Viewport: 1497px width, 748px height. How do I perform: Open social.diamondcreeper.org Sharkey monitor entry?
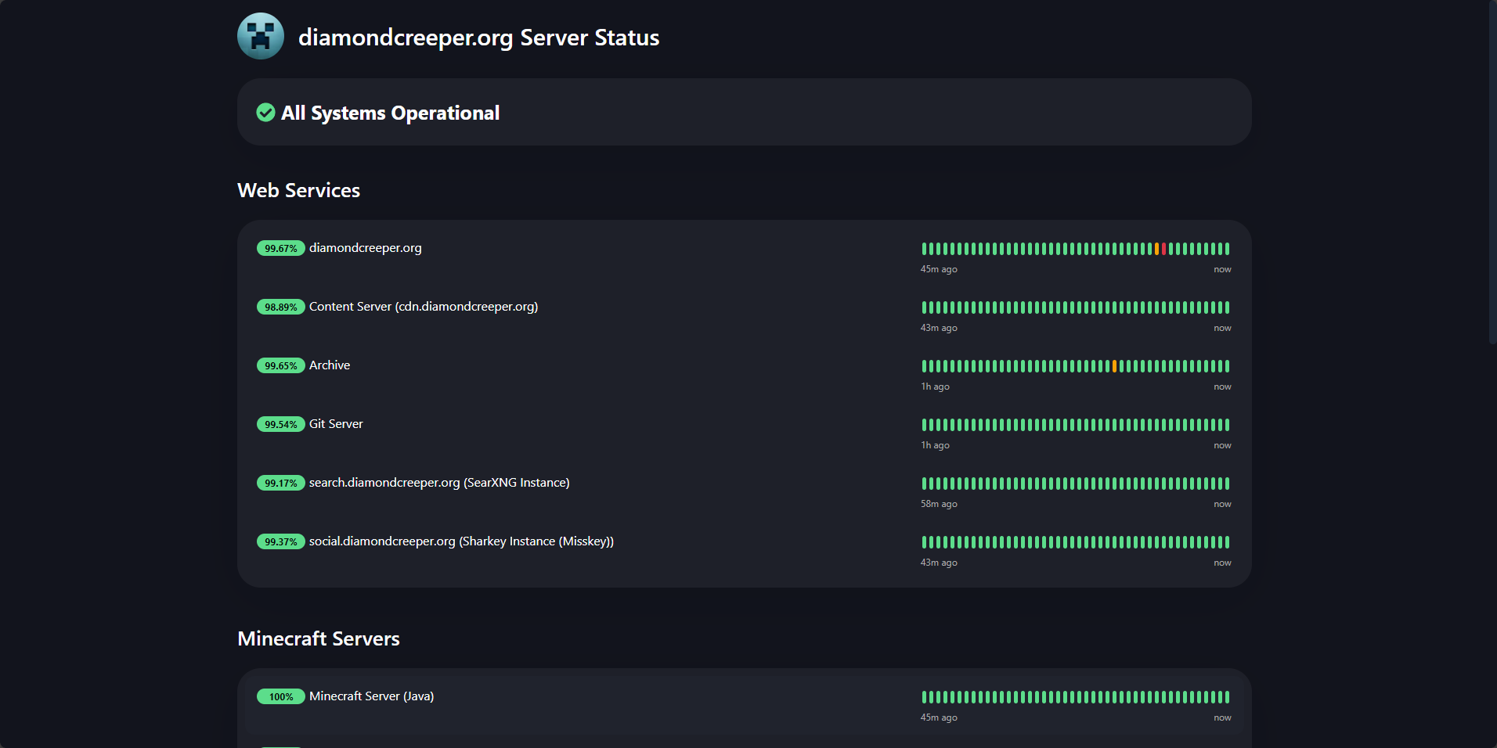pos(461,541)
